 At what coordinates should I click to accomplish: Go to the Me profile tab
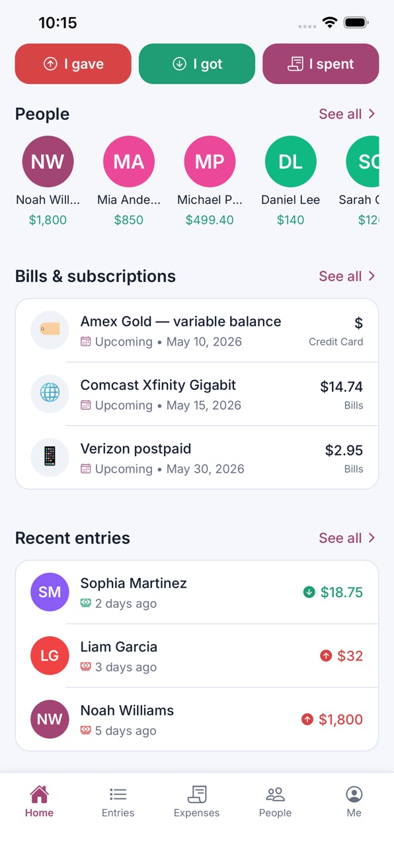[x=354, y=802]
